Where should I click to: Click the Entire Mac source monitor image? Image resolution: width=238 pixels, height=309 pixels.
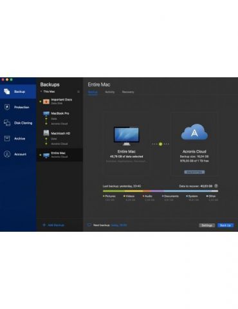(126, 136)
